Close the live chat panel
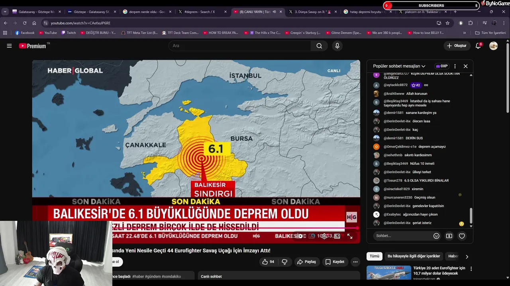Viewport: 510px width, 286px height. coord(465,66)
